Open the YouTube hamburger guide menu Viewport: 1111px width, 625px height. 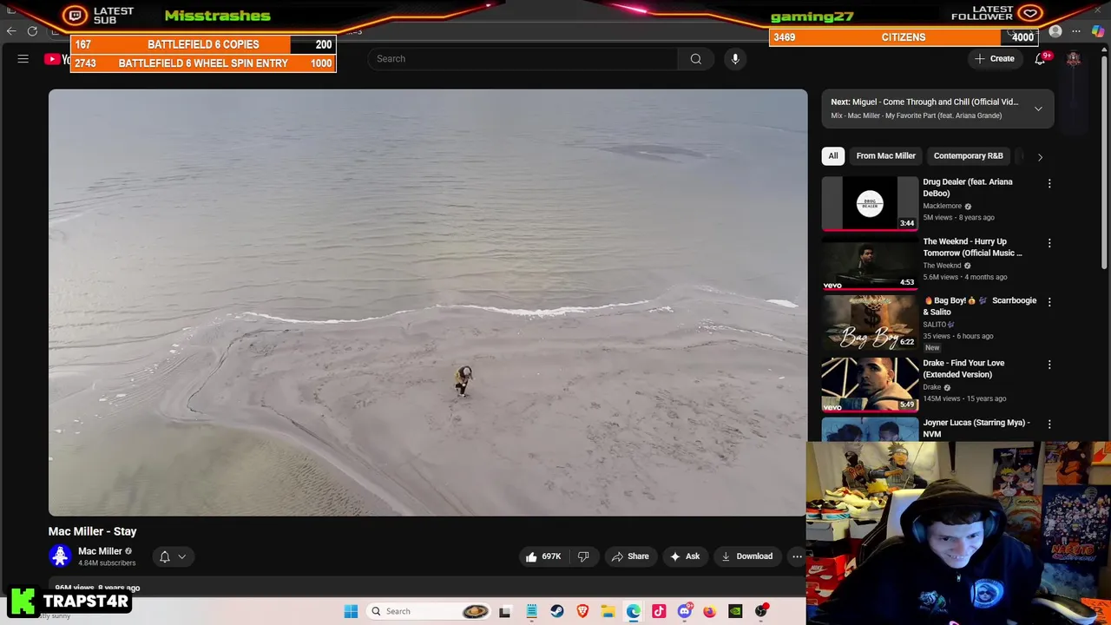[23, 59]
